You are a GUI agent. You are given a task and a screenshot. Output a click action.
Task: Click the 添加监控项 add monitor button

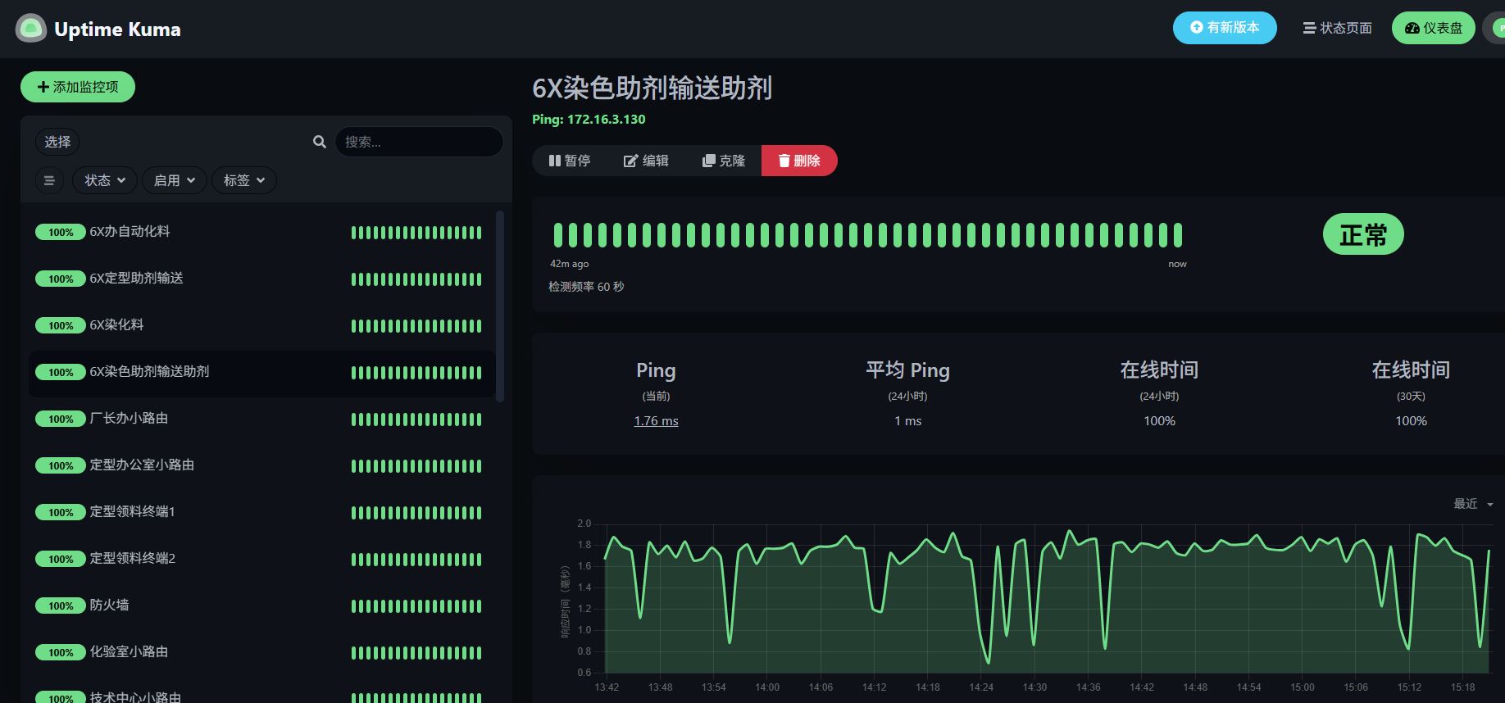[x=78, y=87]
